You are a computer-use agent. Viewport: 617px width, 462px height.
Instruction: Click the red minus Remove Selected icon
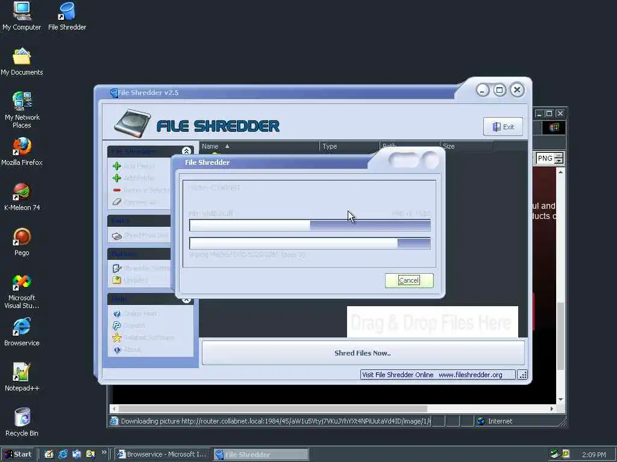pos(117,190)
